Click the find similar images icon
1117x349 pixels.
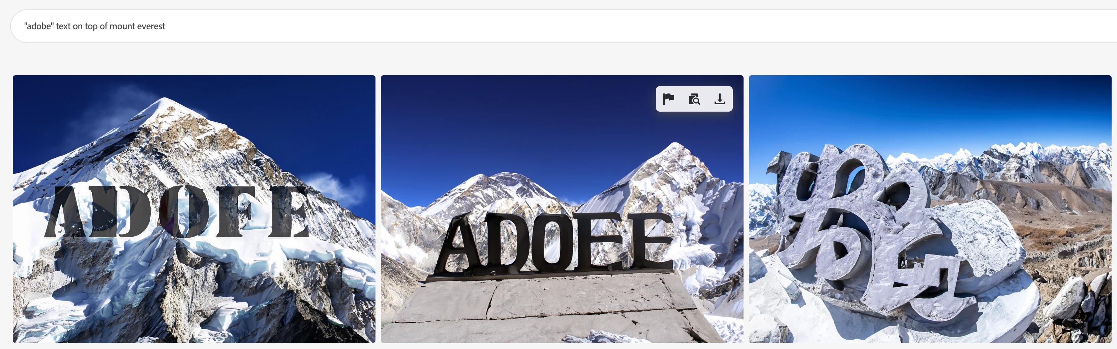pos(694,99)
